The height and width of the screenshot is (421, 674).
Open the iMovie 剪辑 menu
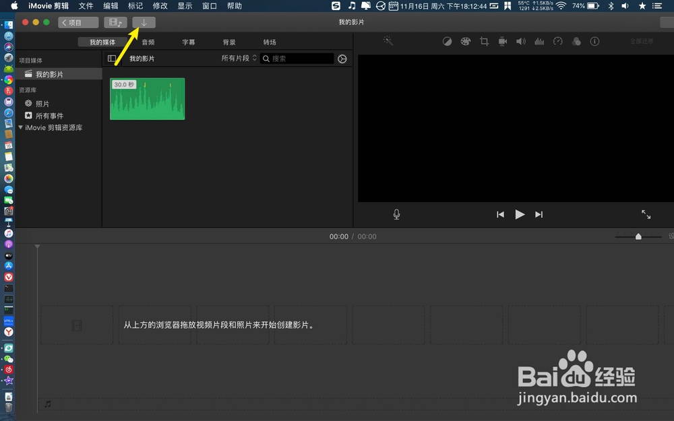pyautogui.click(x=48, y=5)
